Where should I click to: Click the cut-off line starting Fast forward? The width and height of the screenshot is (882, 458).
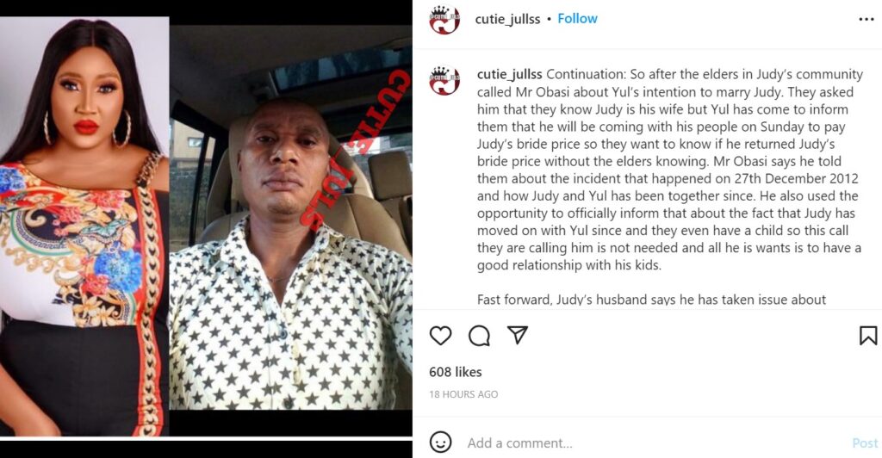pyautogui.click(x=651, y=300)
